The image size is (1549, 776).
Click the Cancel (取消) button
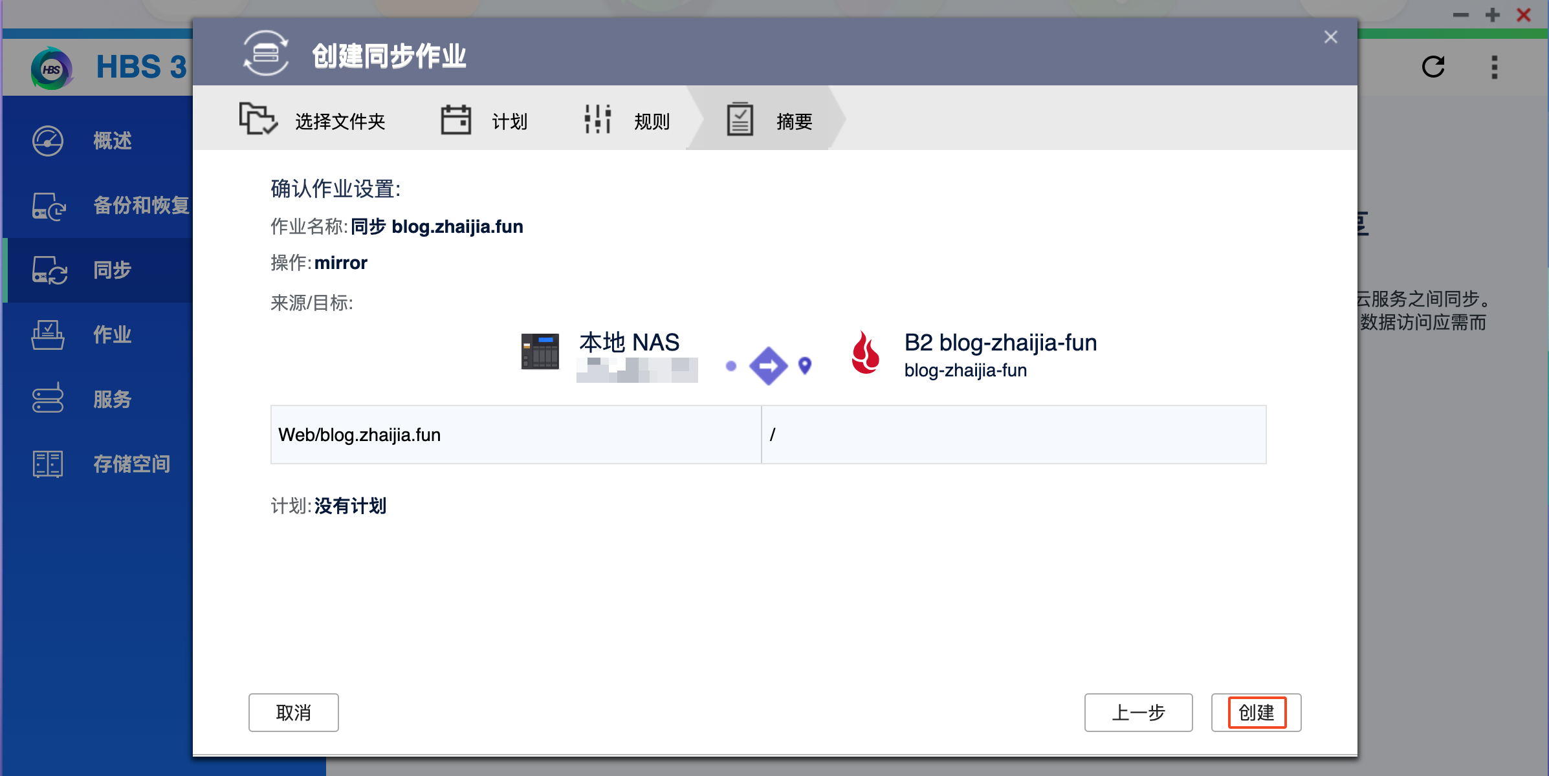(x=294, y=713)
